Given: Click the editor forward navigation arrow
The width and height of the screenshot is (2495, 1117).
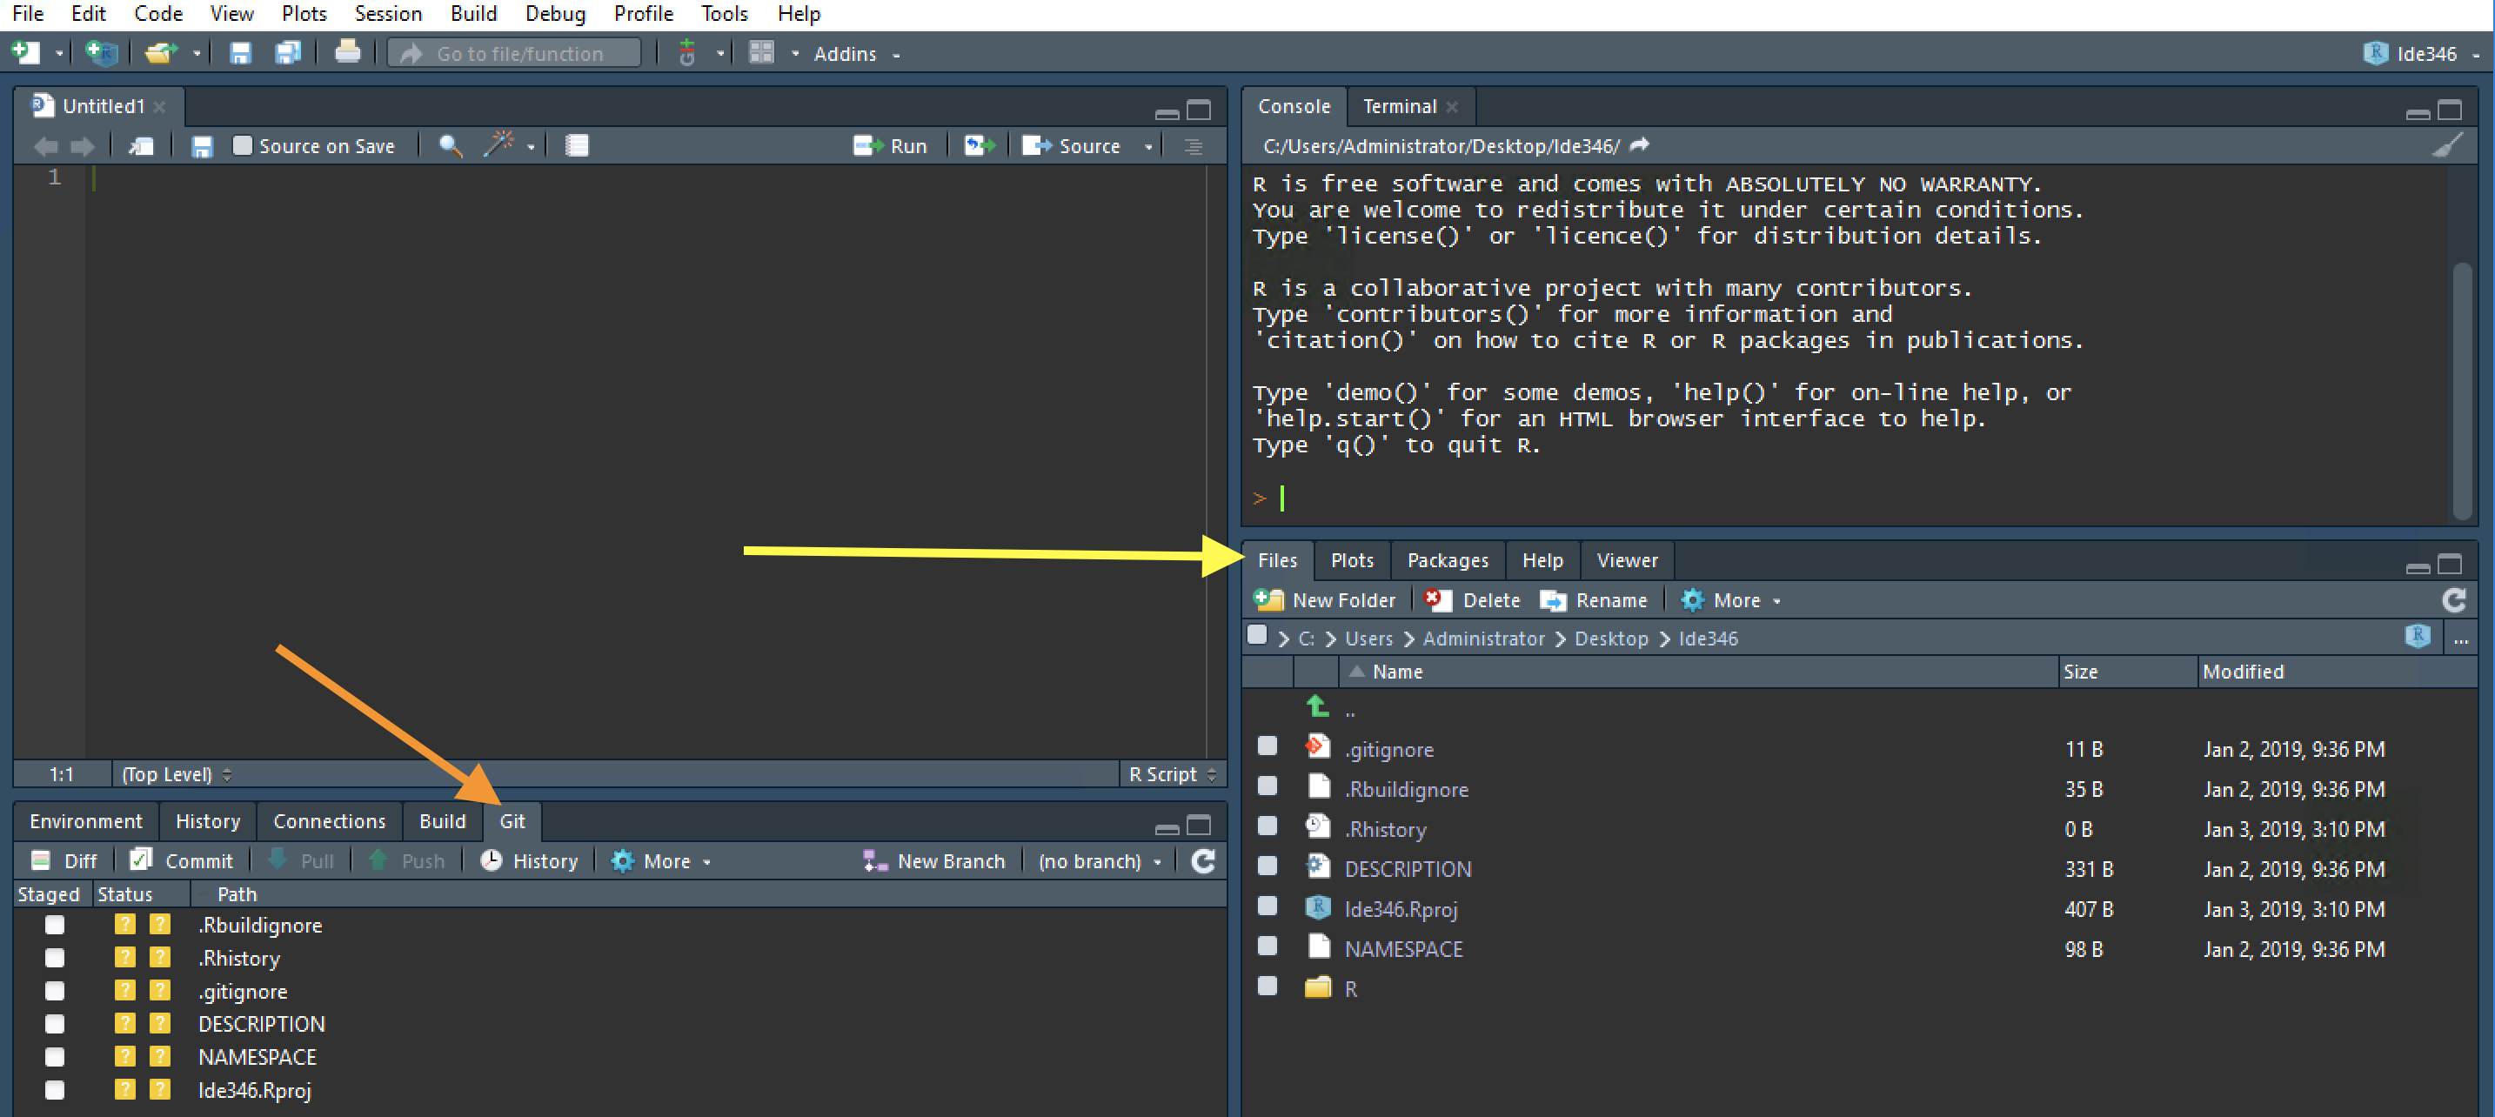Looking at the screenshot, I should click(x=83, y=146).
